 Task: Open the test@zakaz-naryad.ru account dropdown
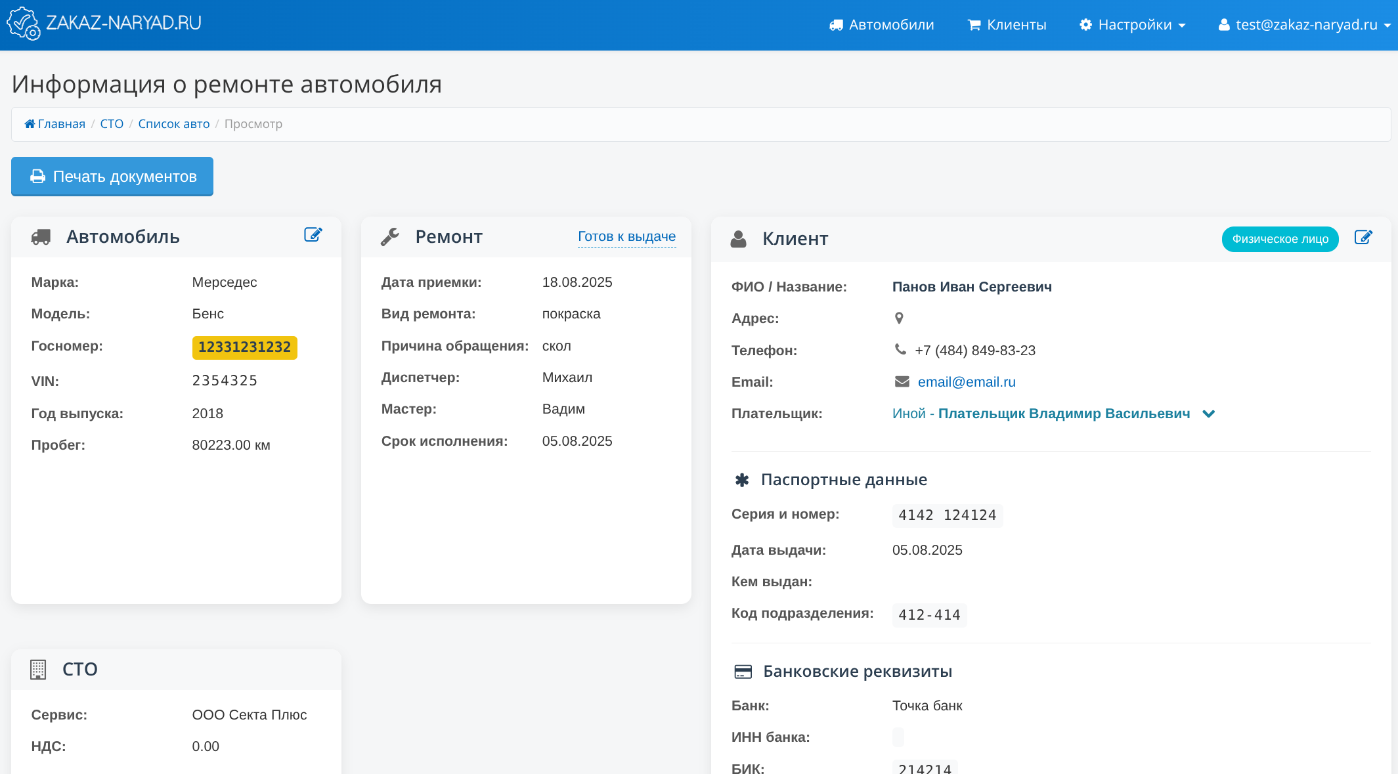click(1305, 25)
